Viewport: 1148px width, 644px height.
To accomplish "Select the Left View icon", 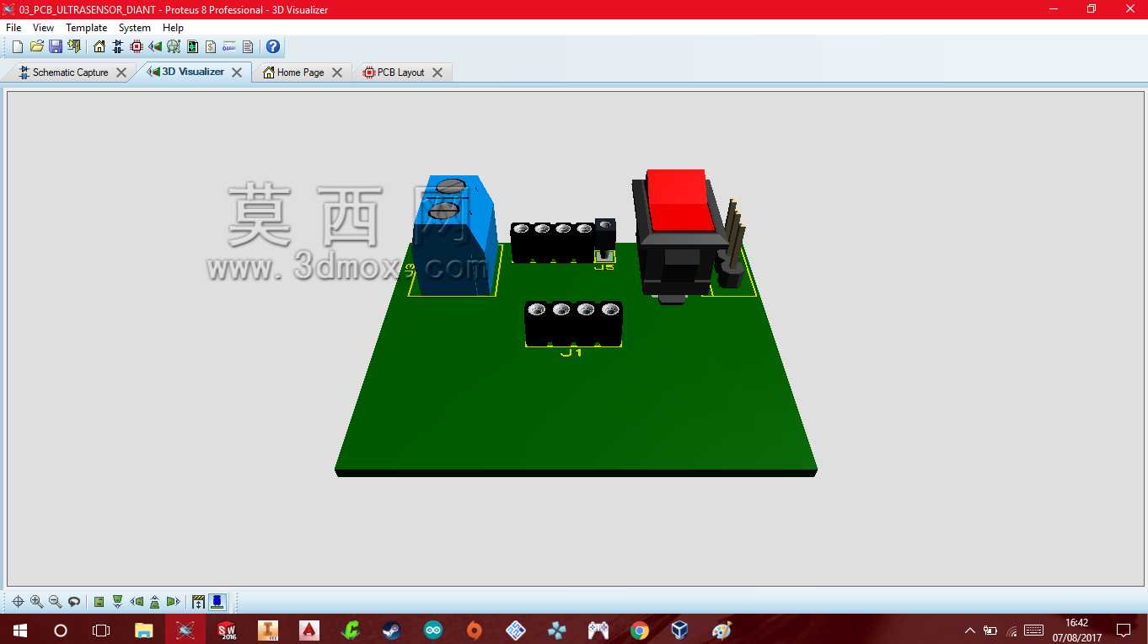I will [x=137, y=602].
